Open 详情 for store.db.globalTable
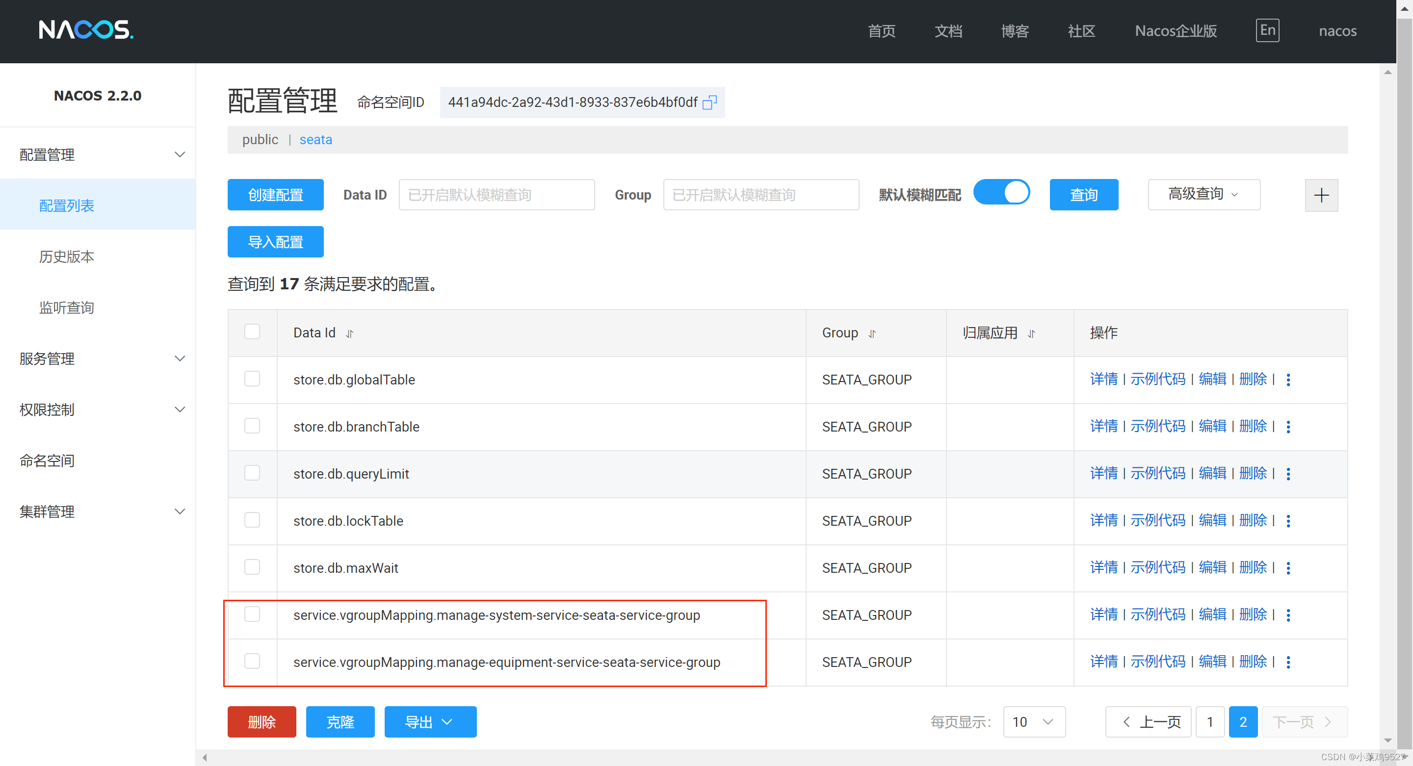The image size is (1413, 766). (x=1103, y=379)
